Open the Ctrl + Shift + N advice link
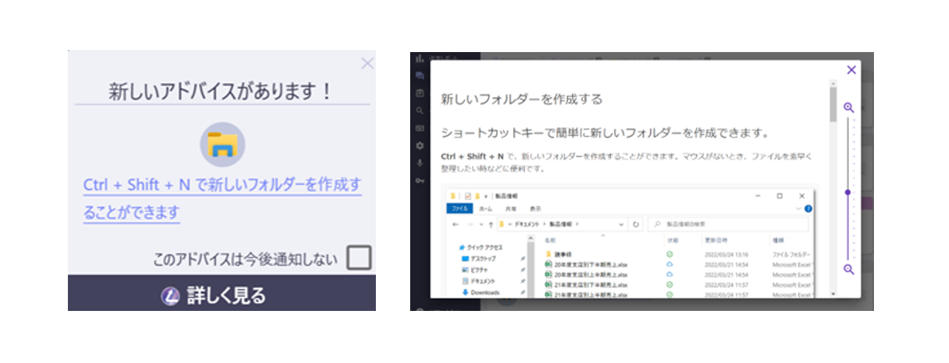This screenshot has height=363, width=949. pos(222,198)
